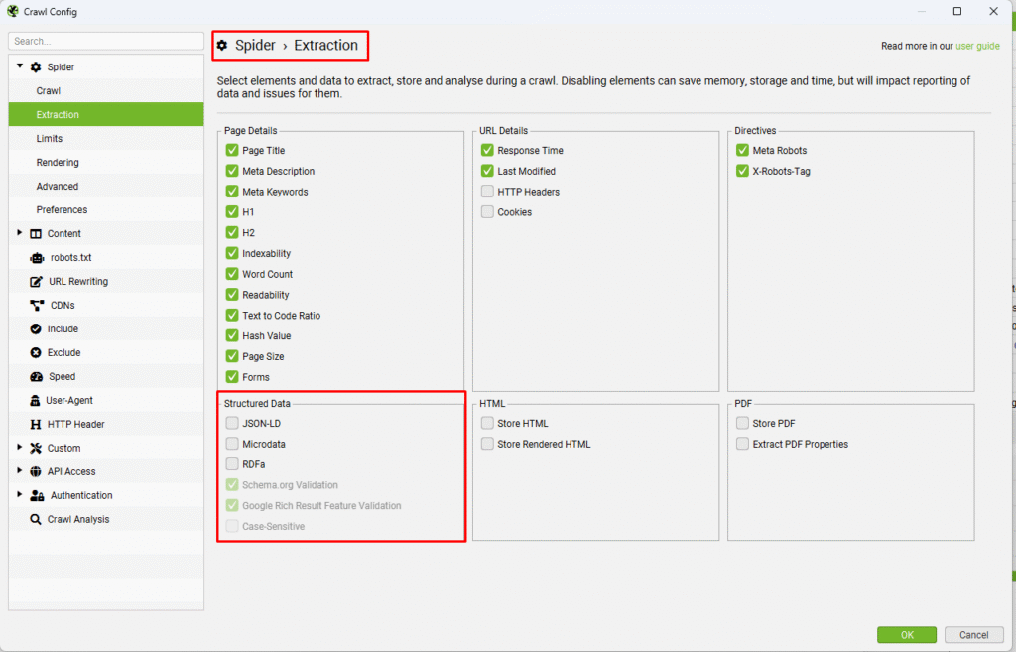Click the Include plus circle icon
This screenshot has height=652, width=1016.
click(x=37, y=329)
